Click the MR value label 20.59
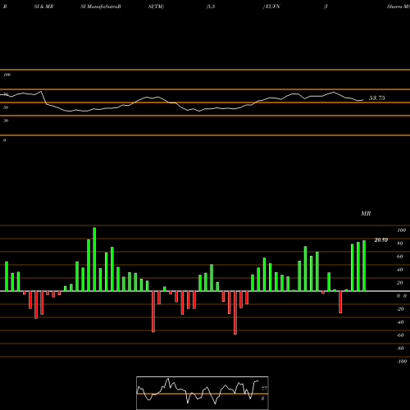Image resolution: width=410 pixels, height=410 pixels. coord(381,240)
